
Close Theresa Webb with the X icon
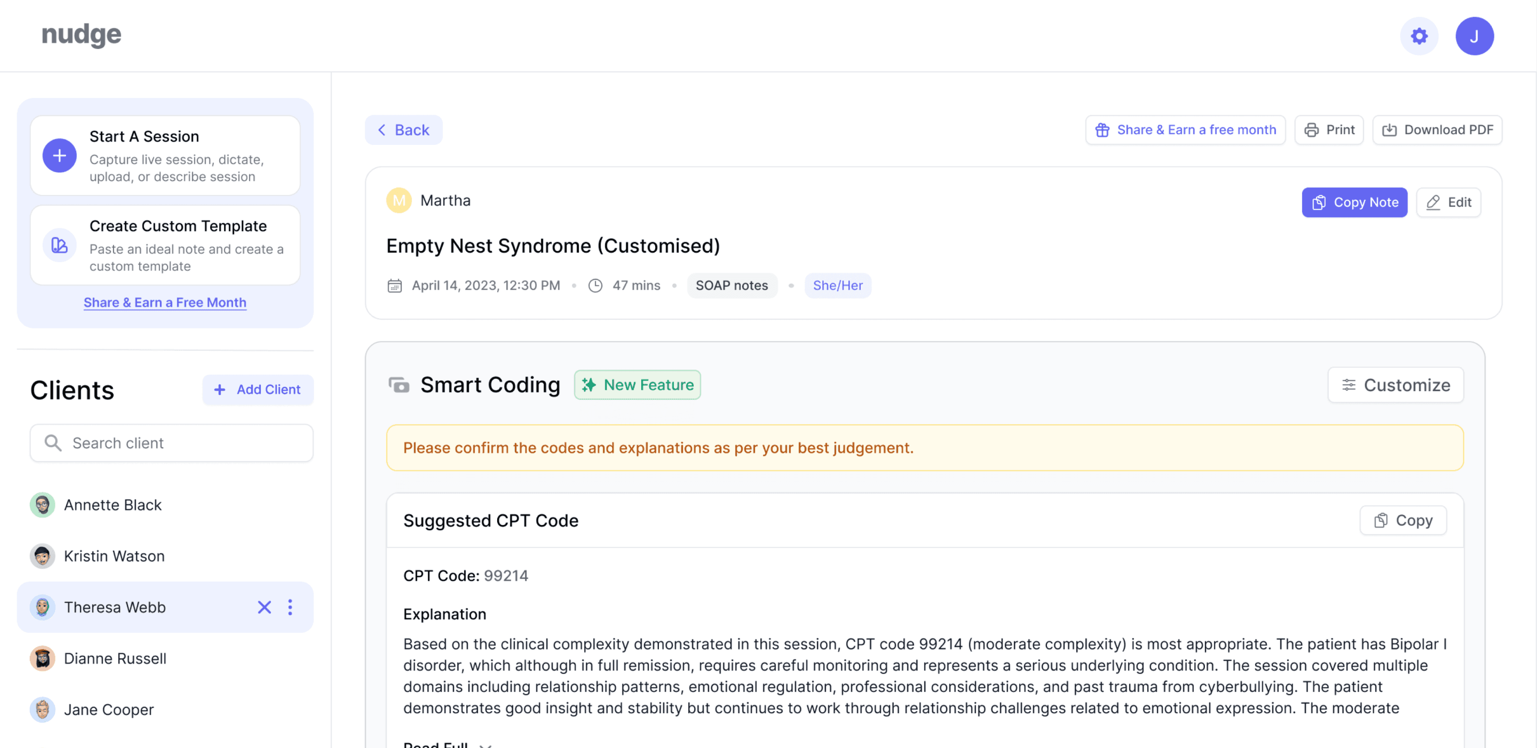pos(264,607)
